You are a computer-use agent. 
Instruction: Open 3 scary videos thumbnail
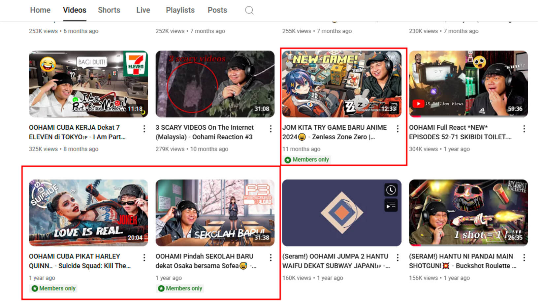[x=215, y=84]
